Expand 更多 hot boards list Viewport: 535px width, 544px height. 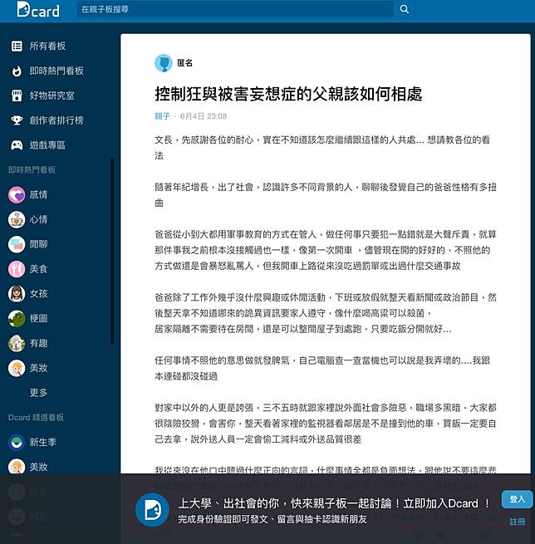[38, 393]
